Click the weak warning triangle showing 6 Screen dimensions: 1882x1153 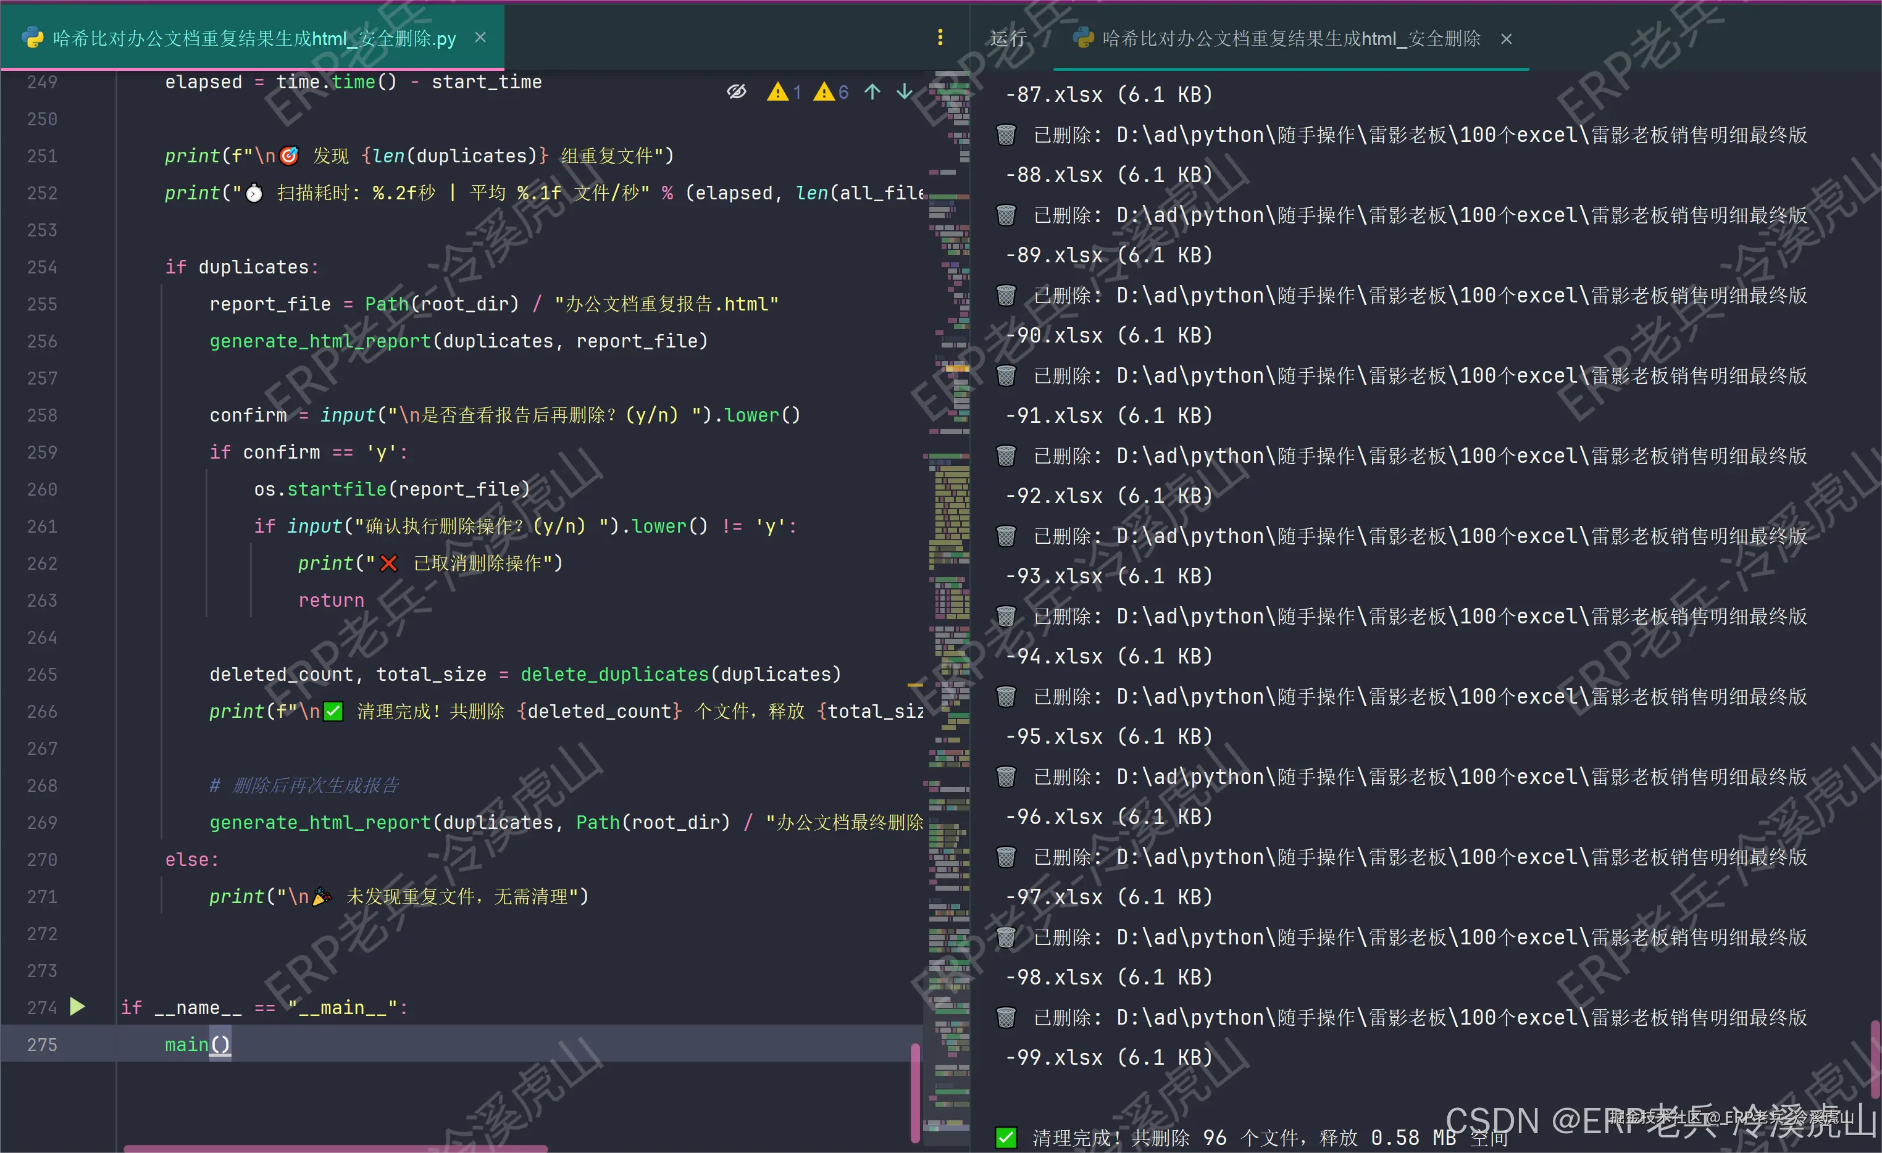(824, 93)
